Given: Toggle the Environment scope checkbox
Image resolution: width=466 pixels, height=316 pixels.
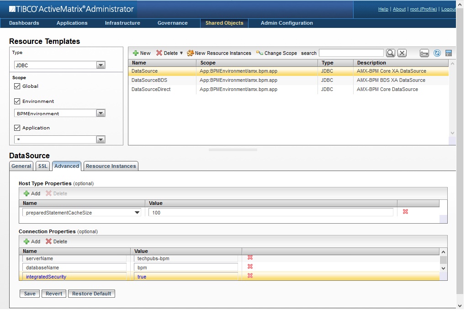Looking at the screenshot, I should pos(17,102).
